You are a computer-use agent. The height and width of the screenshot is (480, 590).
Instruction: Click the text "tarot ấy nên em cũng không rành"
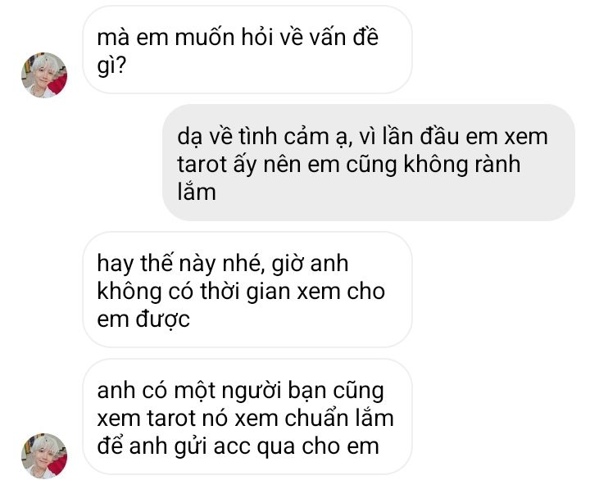[349, 165]
